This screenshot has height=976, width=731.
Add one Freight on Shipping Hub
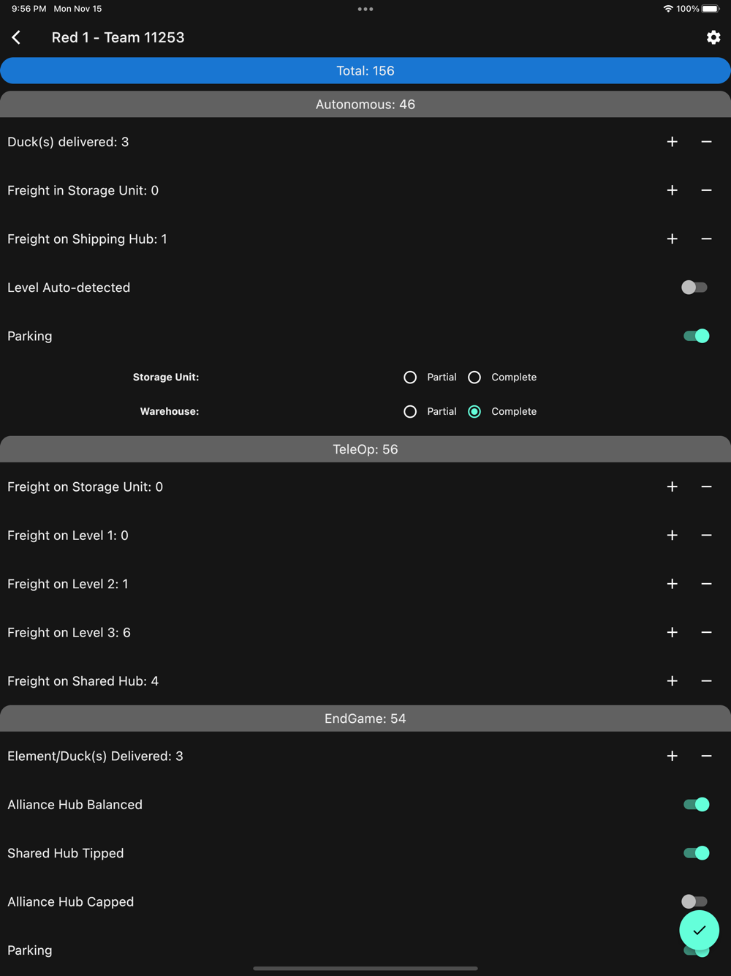click(x=673, y=239)
